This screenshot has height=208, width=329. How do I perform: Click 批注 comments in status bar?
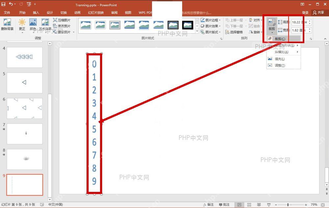pos(224,205)
